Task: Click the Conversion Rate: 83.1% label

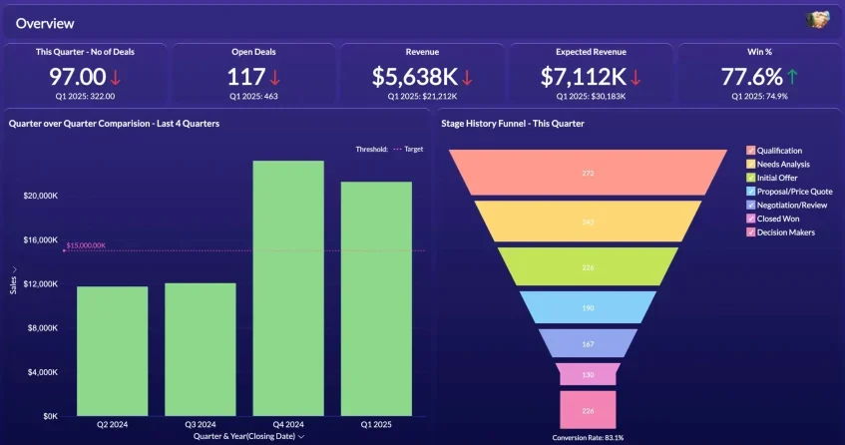Action: tap(588, 437)
